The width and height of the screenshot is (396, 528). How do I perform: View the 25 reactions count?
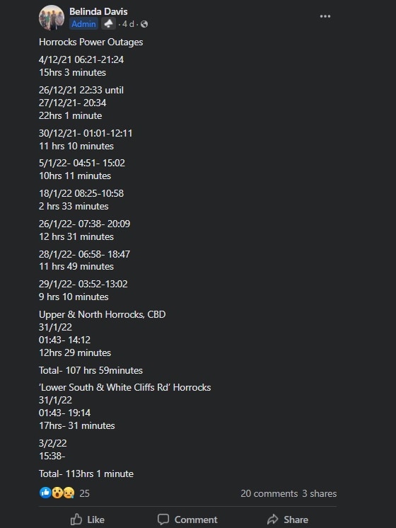pos(84,493)
